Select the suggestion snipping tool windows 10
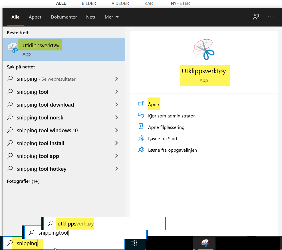The image size is (282, 250). click(x=64, y=130)
